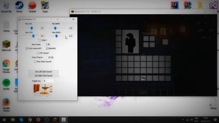Uncheck the Only minecraft? option
Screen dimensions: 219x123
pyautogui.click(x=27, y=49)
